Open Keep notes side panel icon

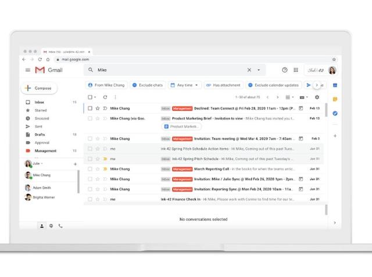point(335,99)
